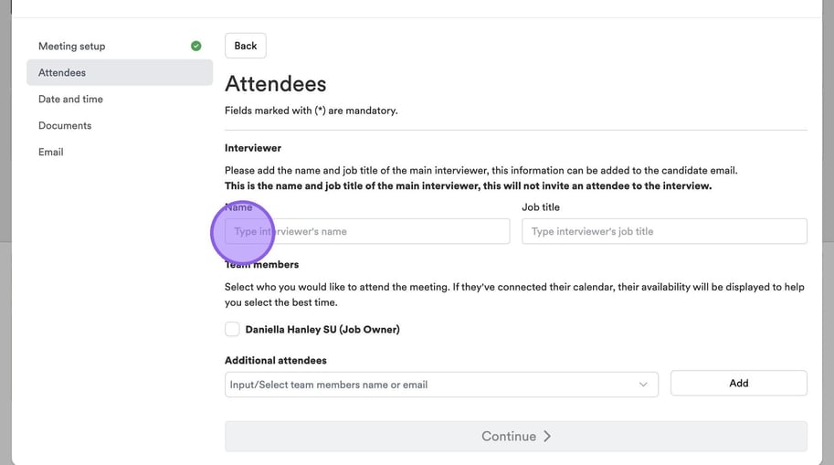Go to the Meeting setup step
834x465 pixels.
coord(72,46)
